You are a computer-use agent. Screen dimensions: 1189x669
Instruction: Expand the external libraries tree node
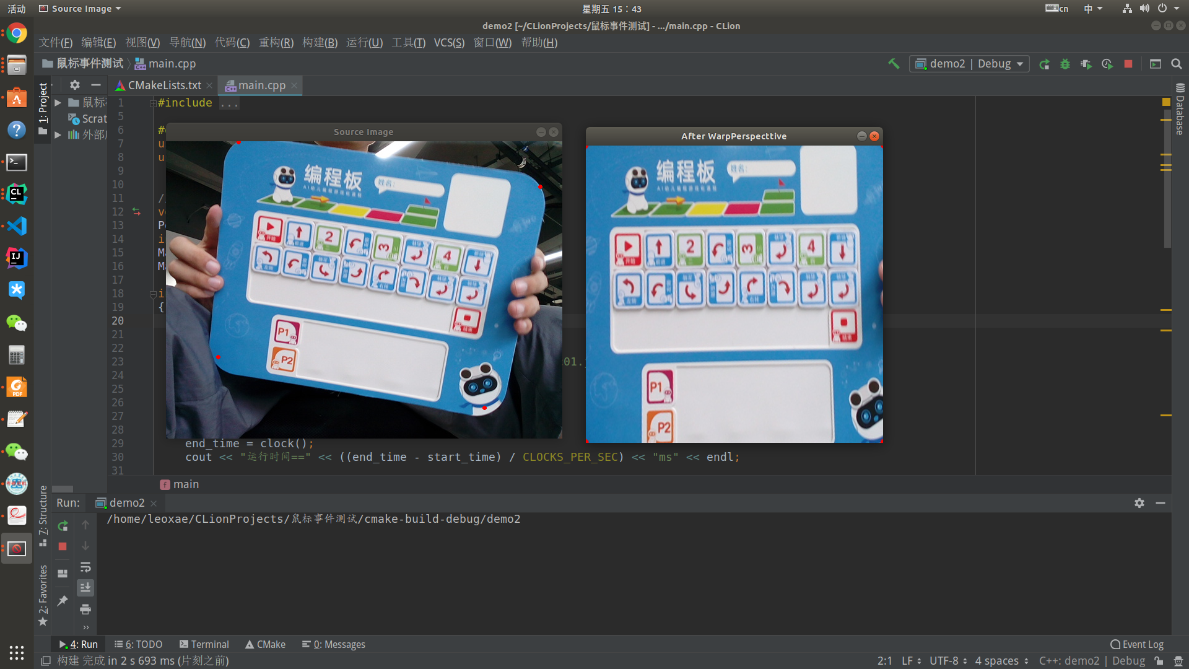click(x=58, y=134)
